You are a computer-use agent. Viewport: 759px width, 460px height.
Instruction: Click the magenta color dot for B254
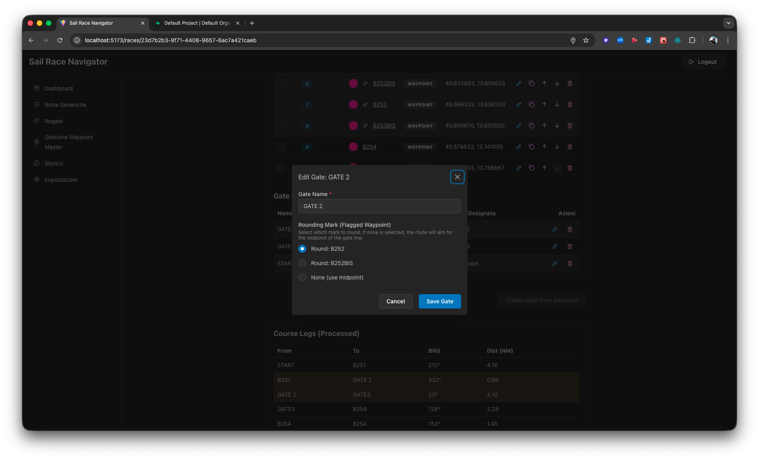(353, 147)
